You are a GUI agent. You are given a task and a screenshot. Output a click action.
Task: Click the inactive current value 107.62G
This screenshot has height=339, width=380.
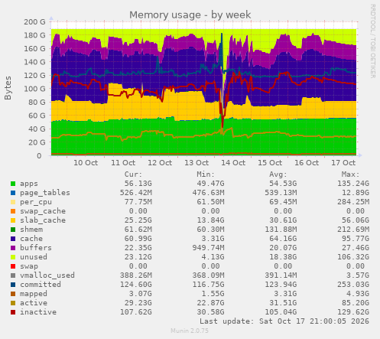click(x=136, y=312)
